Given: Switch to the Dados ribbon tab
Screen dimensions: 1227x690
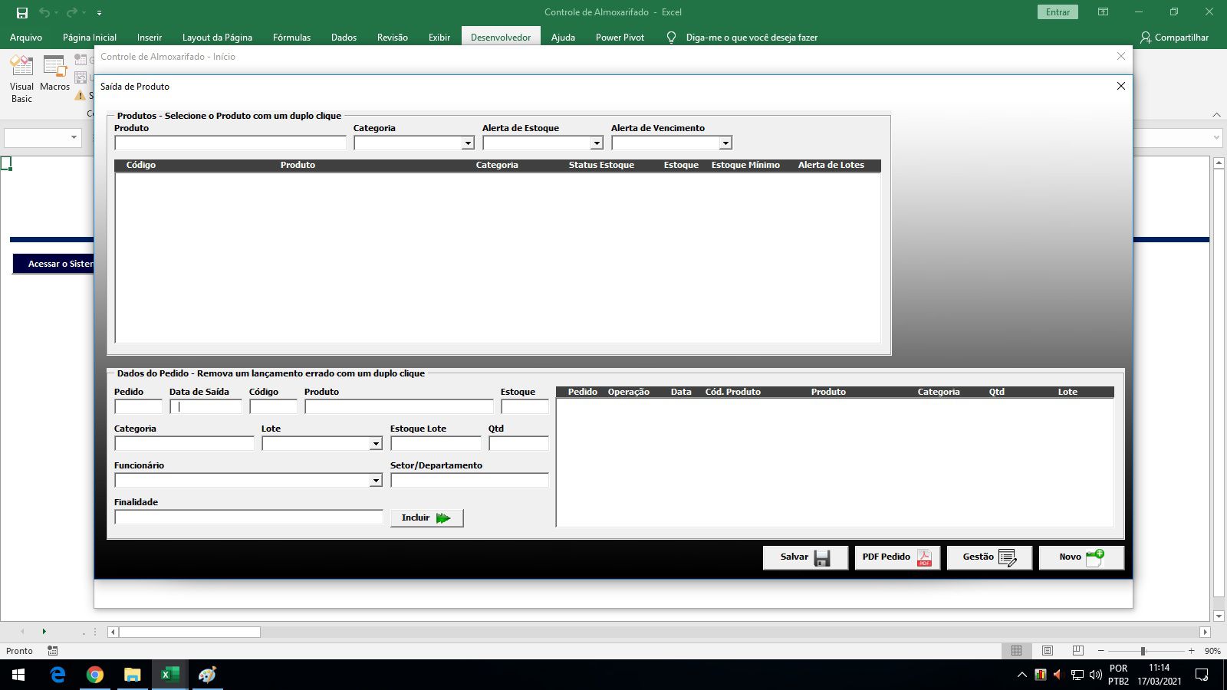Looking at the screenshot, I should 344,37.
